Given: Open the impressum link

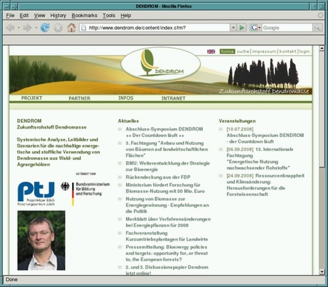Looking at the screenshot, I should pyautogui.click(x=264, y=52).
